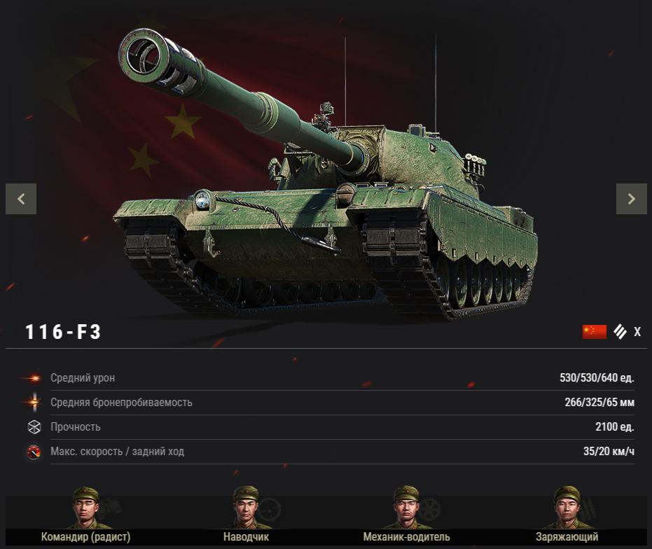Viewport: 652px width, 549px height.
Task: Click the China flag icon
Action: (594, 332)
